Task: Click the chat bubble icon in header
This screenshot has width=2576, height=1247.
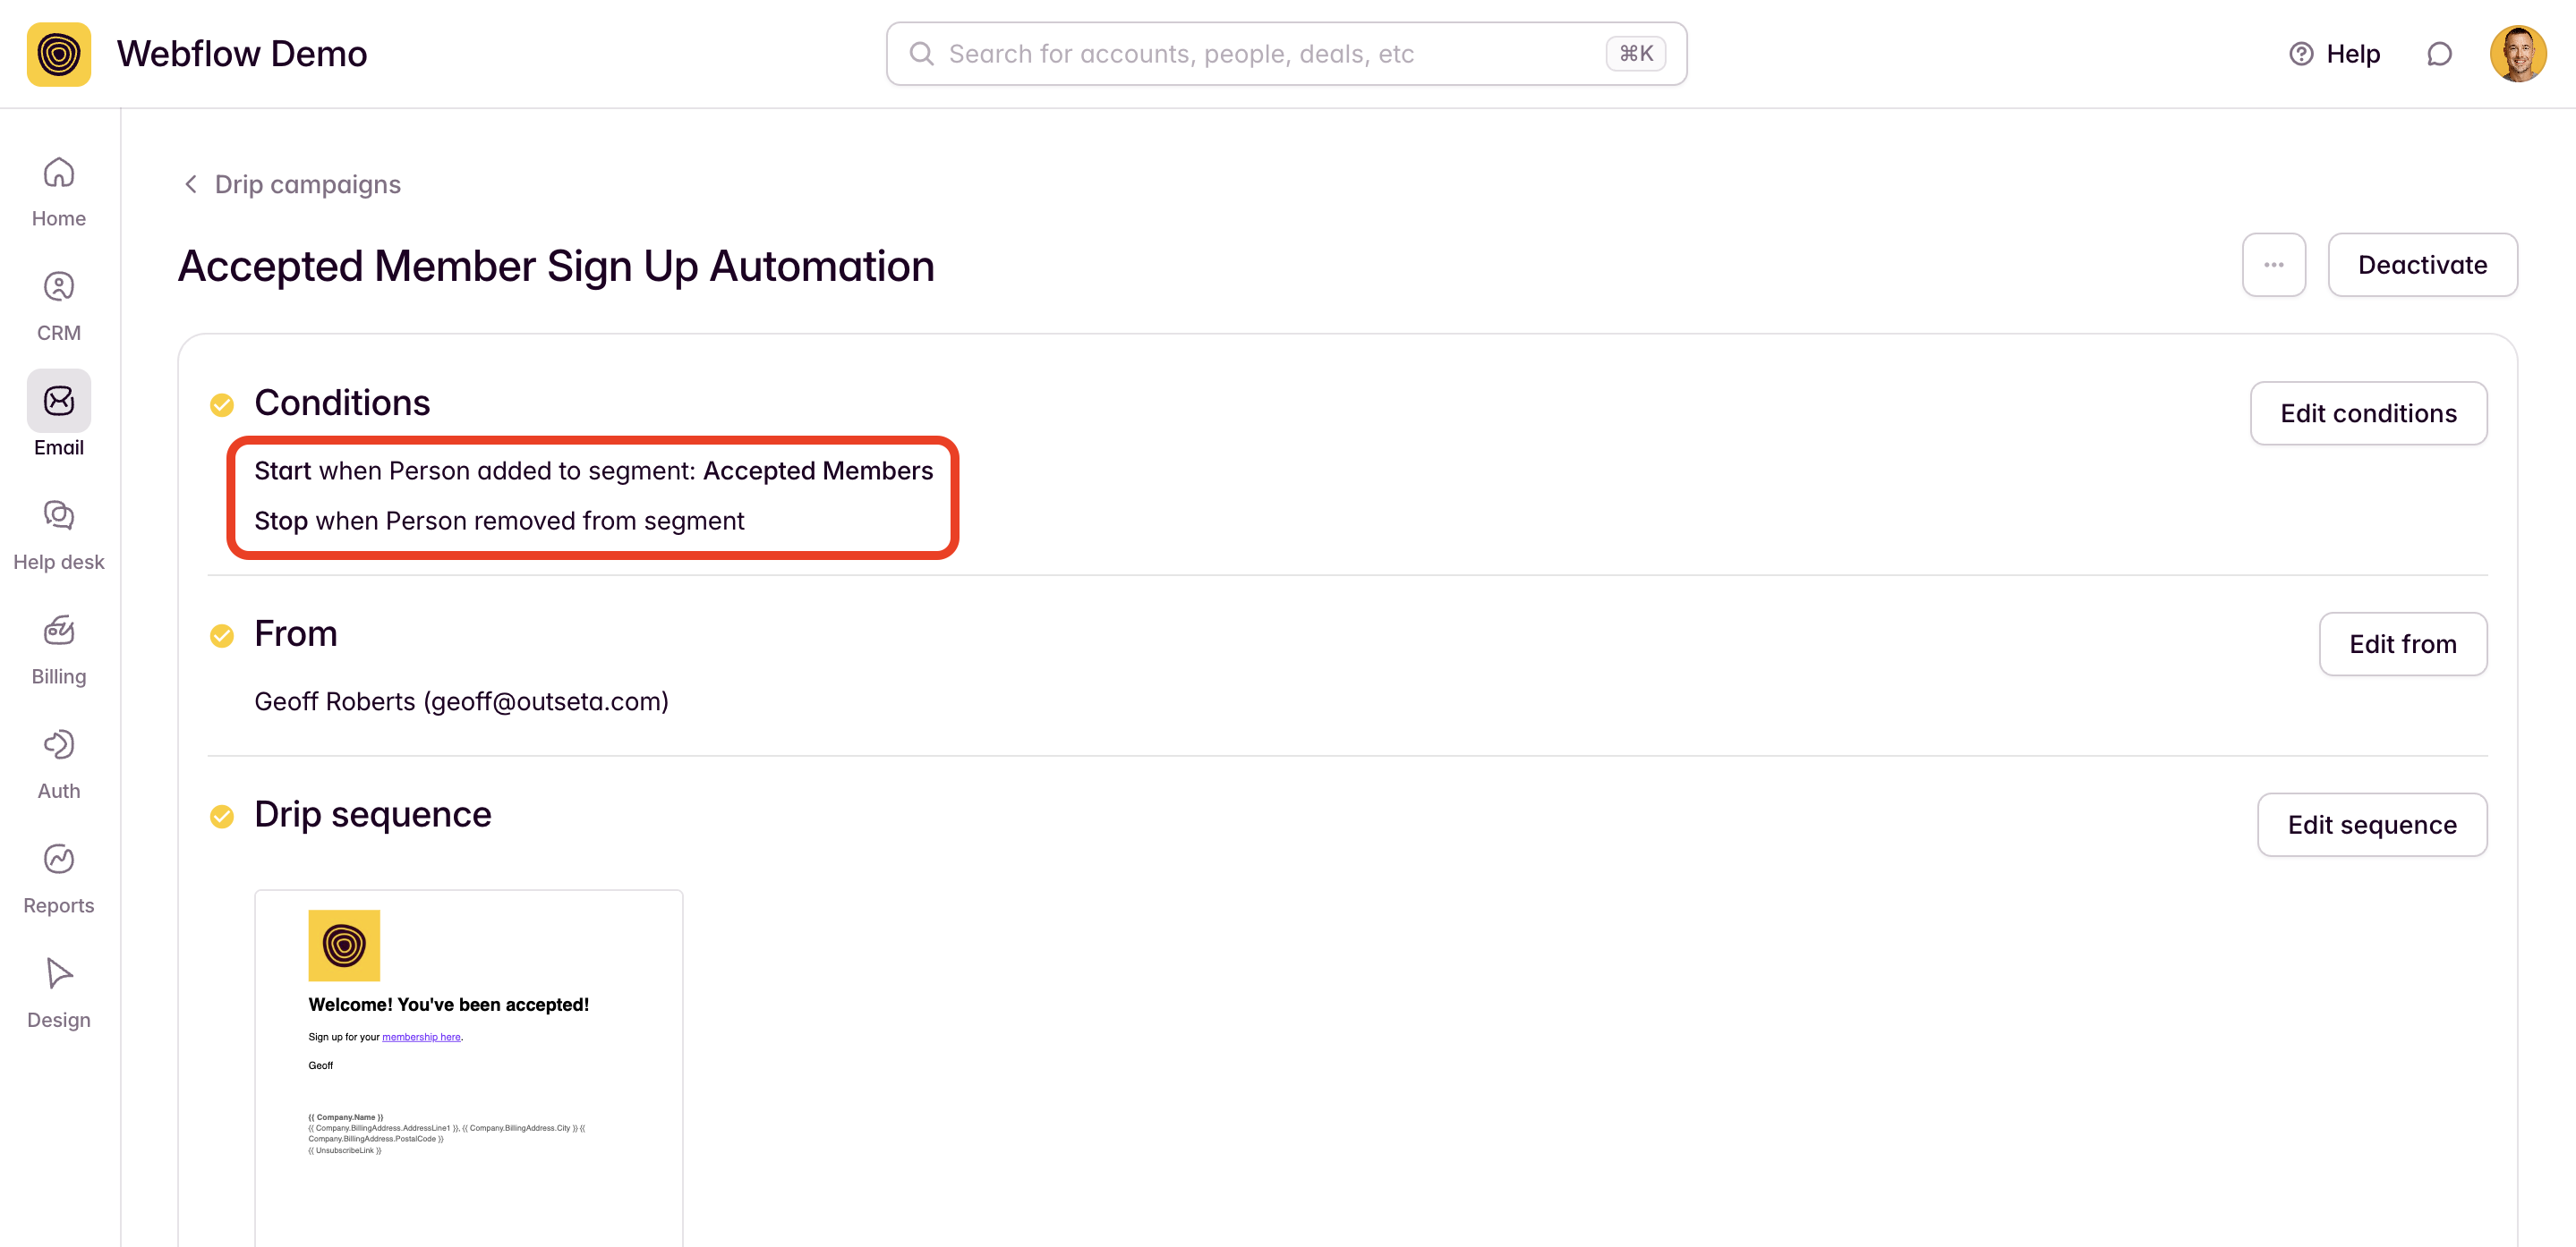Action: tap(2439, 54)
